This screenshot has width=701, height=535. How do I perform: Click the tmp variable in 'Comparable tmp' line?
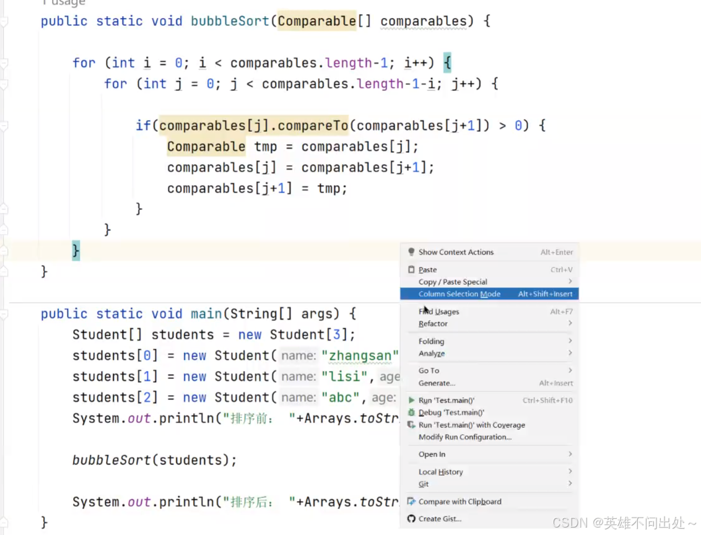[x=266, y=147]
